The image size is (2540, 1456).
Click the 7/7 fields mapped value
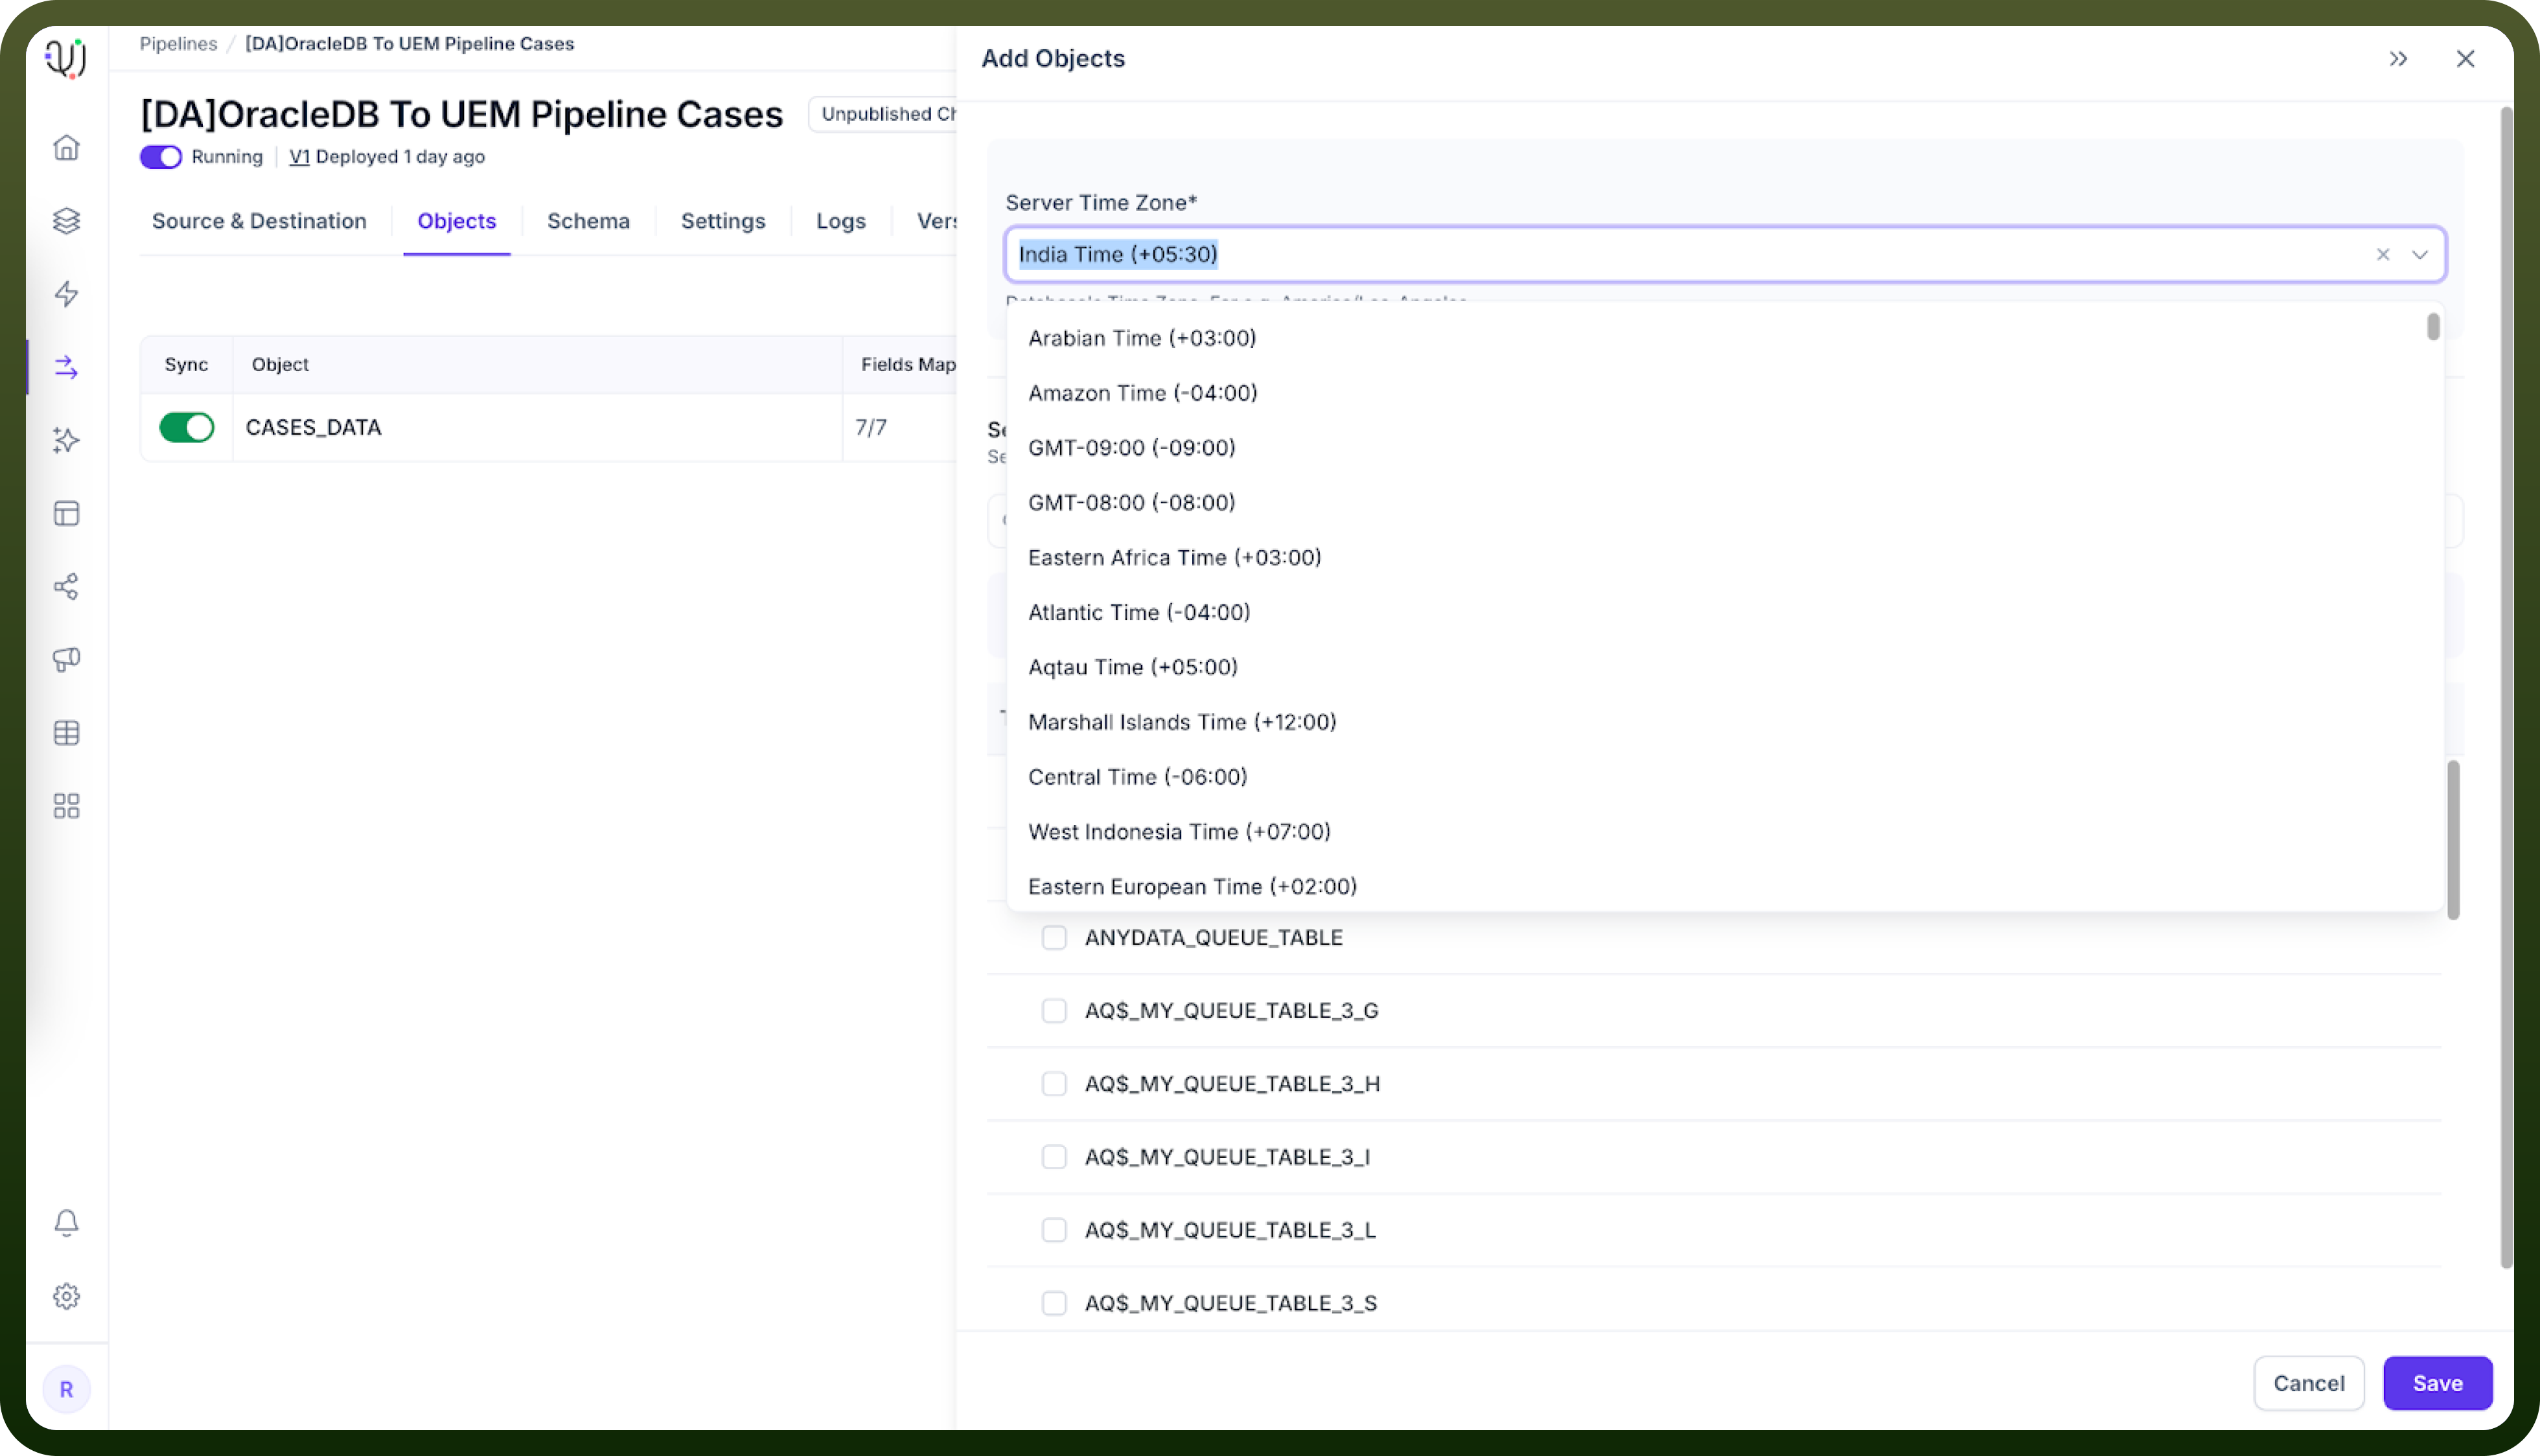pos(870,427)
